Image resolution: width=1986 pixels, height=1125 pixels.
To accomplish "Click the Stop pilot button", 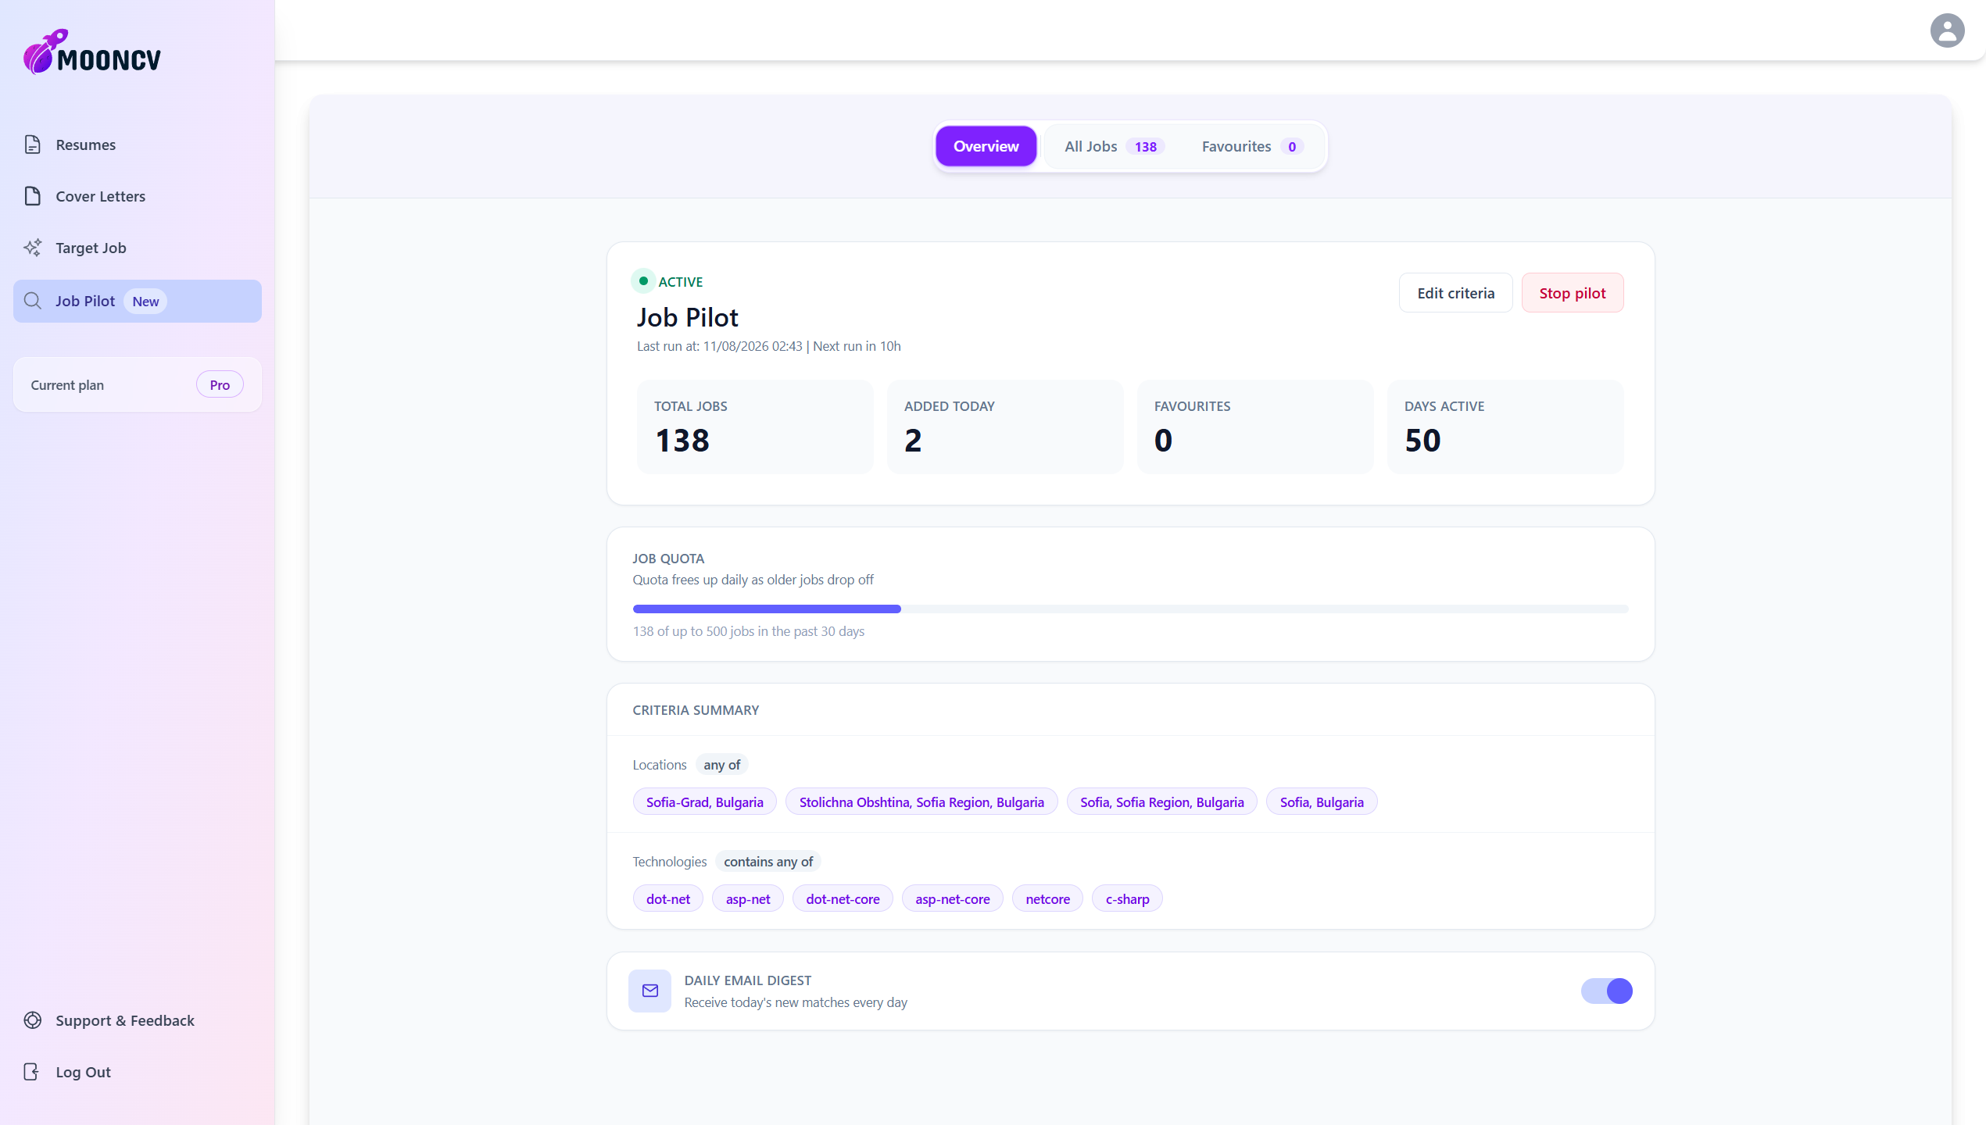I will (x=1572, y=293).
